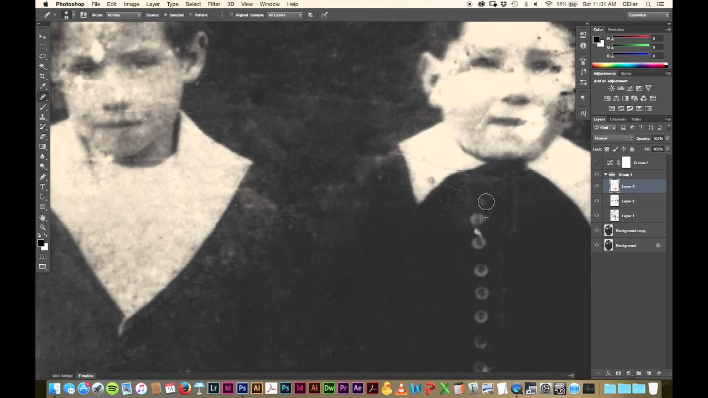The image size is (708, 398).
Task: Hide the Background layer
Action: [596, 245]
